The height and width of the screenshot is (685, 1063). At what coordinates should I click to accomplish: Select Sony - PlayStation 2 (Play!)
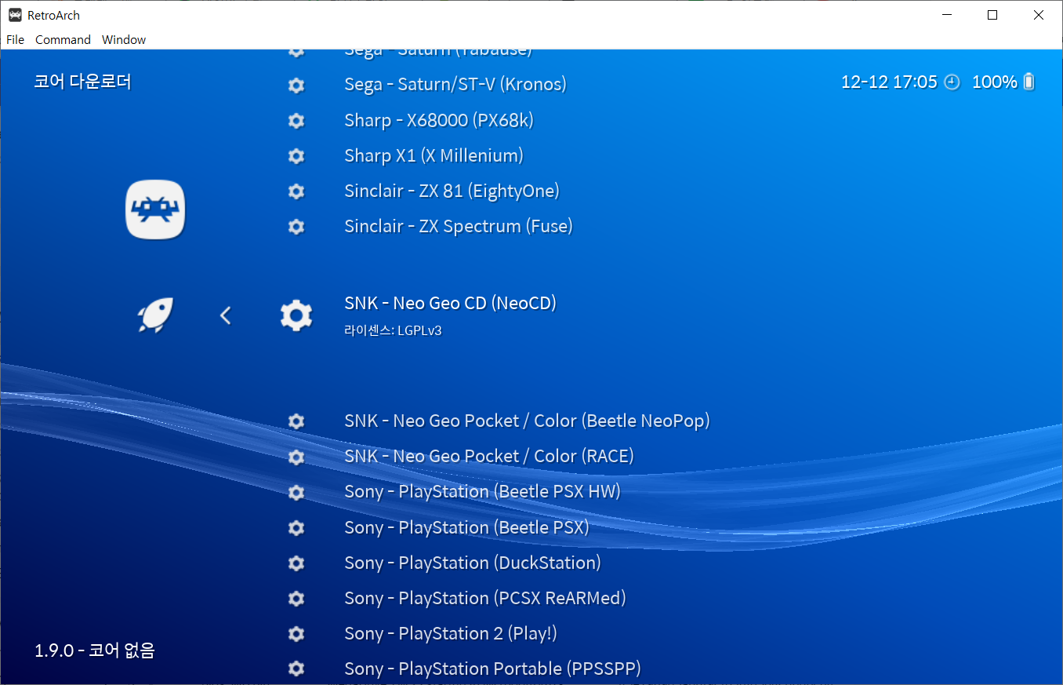tap(451, 633)
